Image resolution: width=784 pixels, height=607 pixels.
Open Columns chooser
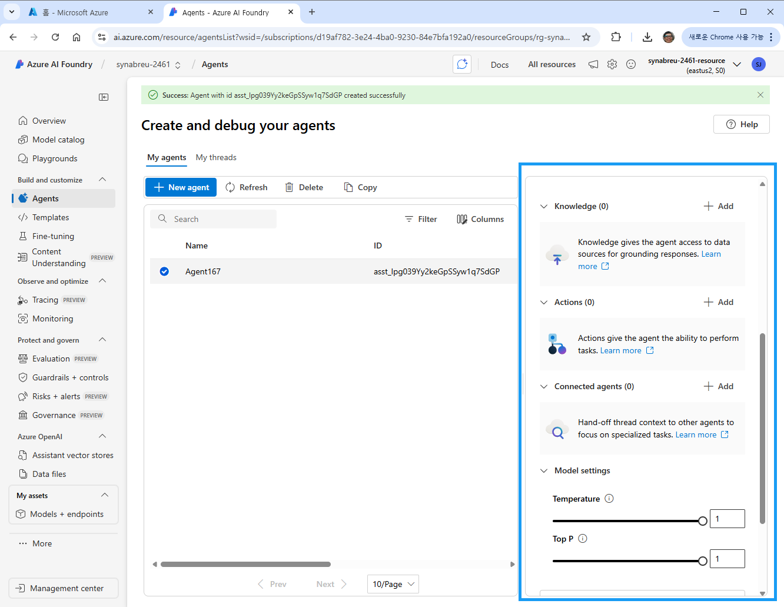pyautogui.click(x=480, y=219)
